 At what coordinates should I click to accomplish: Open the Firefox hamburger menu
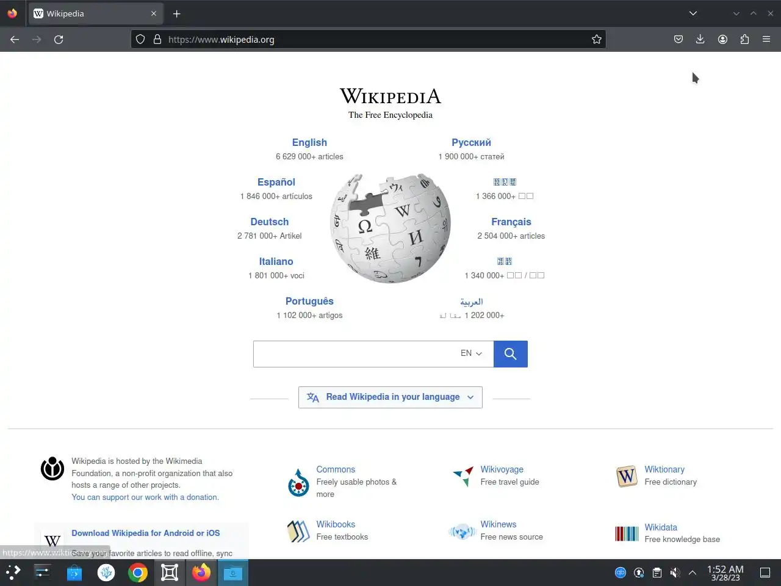(766, 39)
